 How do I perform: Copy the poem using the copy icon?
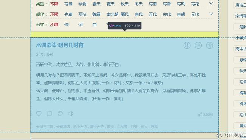(x=50, y=114)
